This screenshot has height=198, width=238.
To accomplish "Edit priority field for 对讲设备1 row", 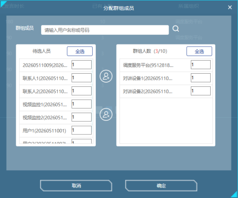I will (201, 78).
